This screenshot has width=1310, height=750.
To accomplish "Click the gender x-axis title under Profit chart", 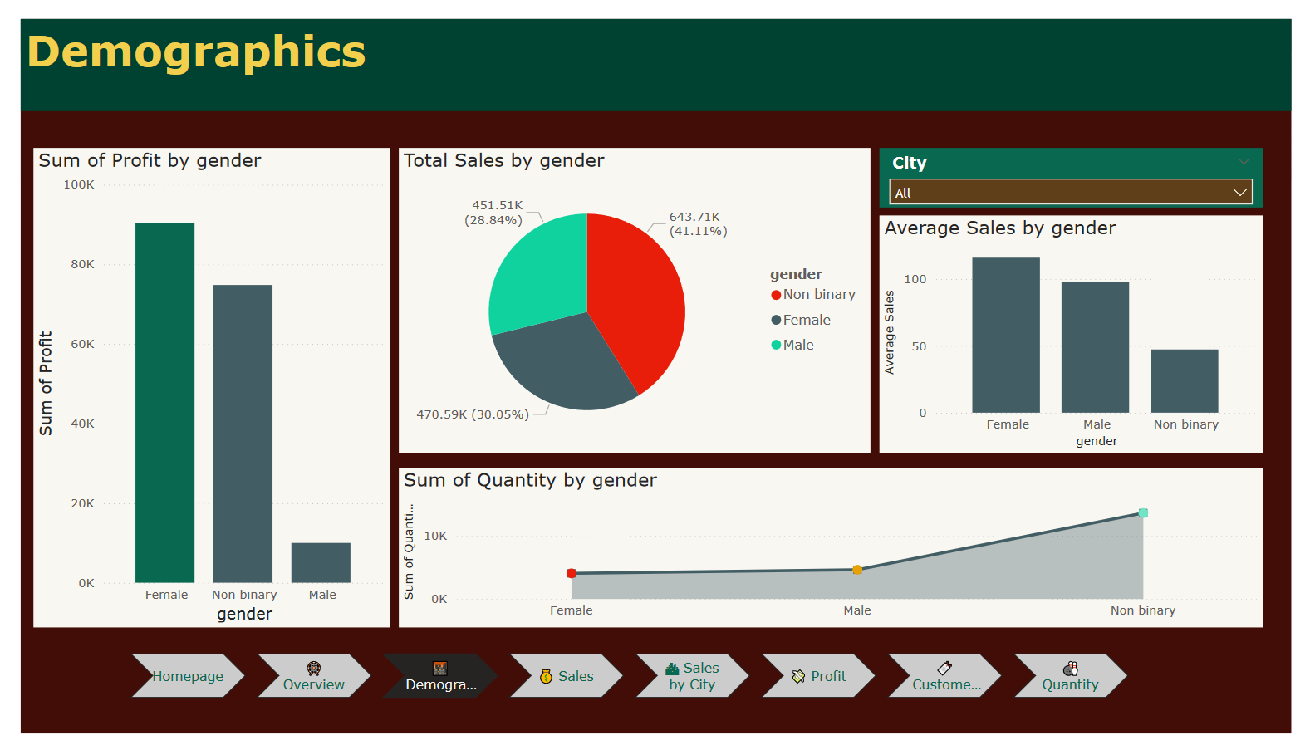I will [x=244, y=614].
